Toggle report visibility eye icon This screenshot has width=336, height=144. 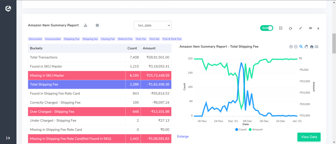[310, 28]
